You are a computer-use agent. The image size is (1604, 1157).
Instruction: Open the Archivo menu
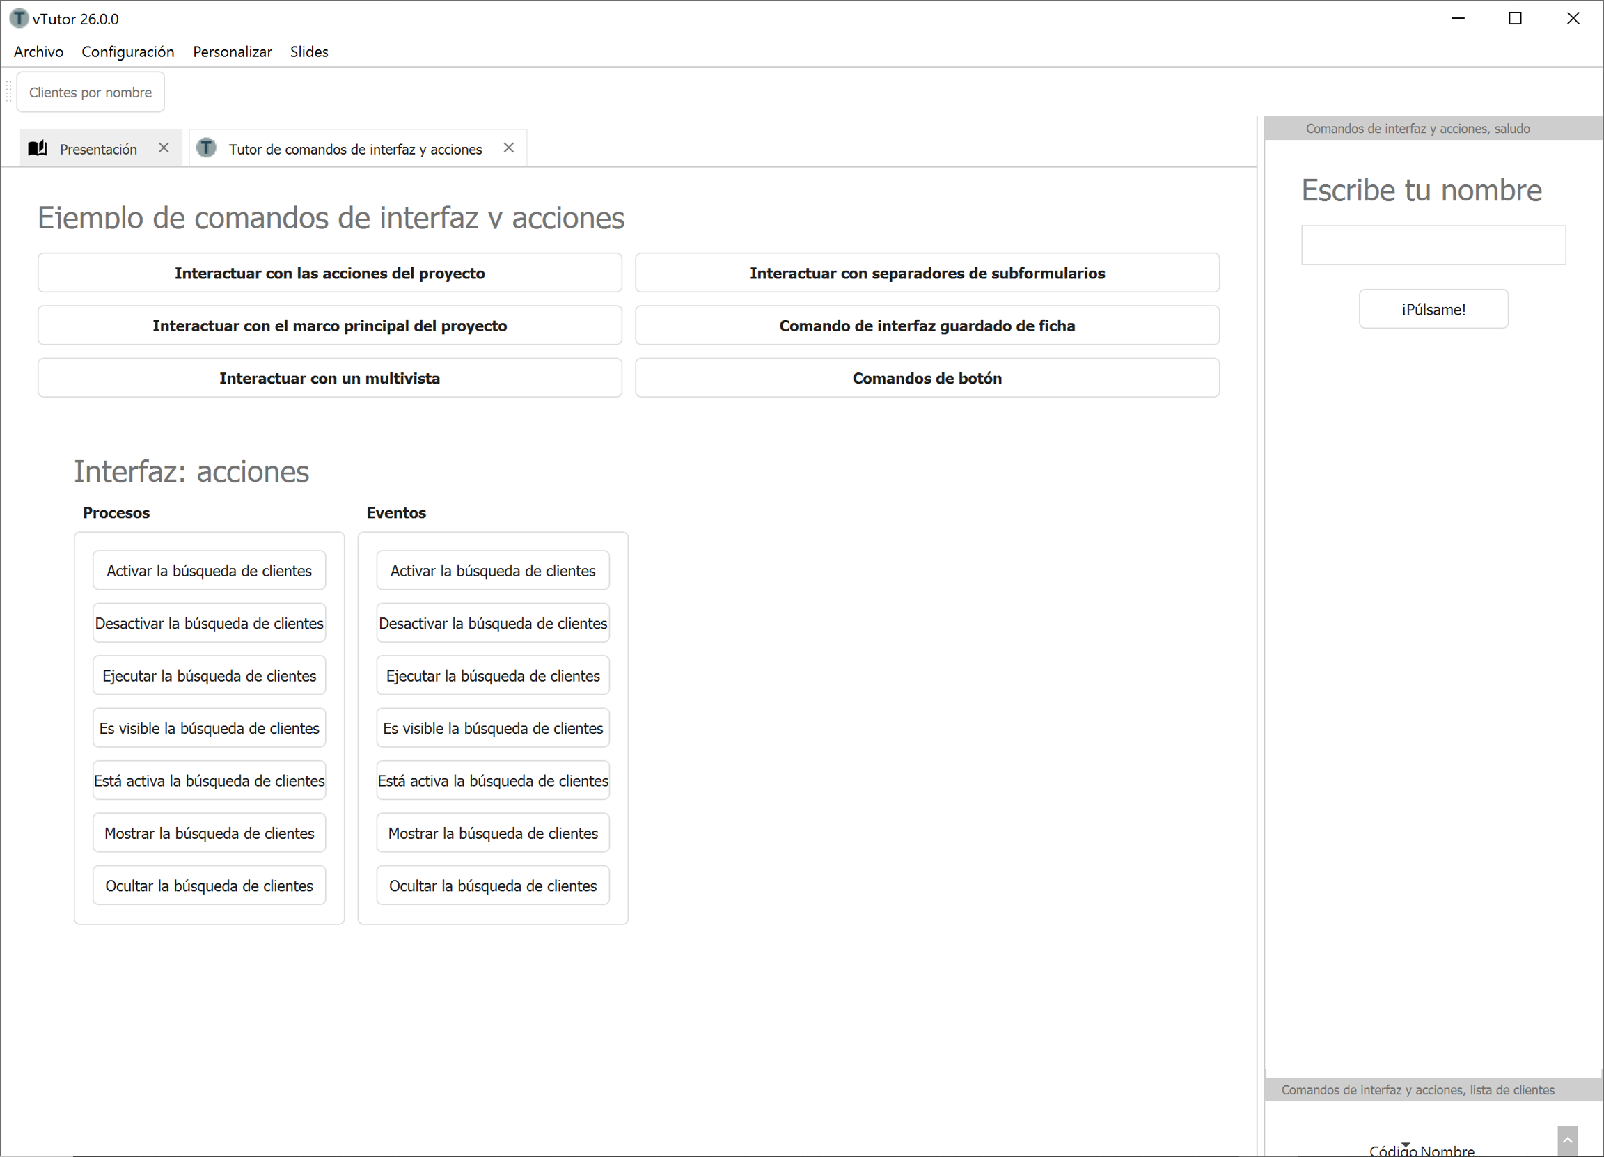click(x=38, y=52)
